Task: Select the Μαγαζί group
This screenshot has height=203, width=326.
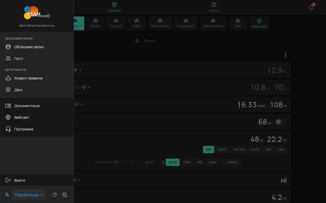Action: pos(96,23)
